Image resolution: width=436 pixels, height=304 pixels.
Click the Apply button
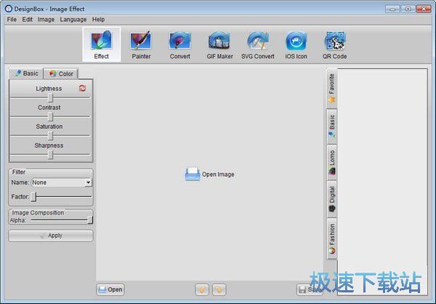(50, 236)
